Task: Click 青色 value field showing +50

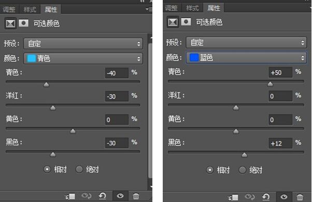Action: [280, 72]
